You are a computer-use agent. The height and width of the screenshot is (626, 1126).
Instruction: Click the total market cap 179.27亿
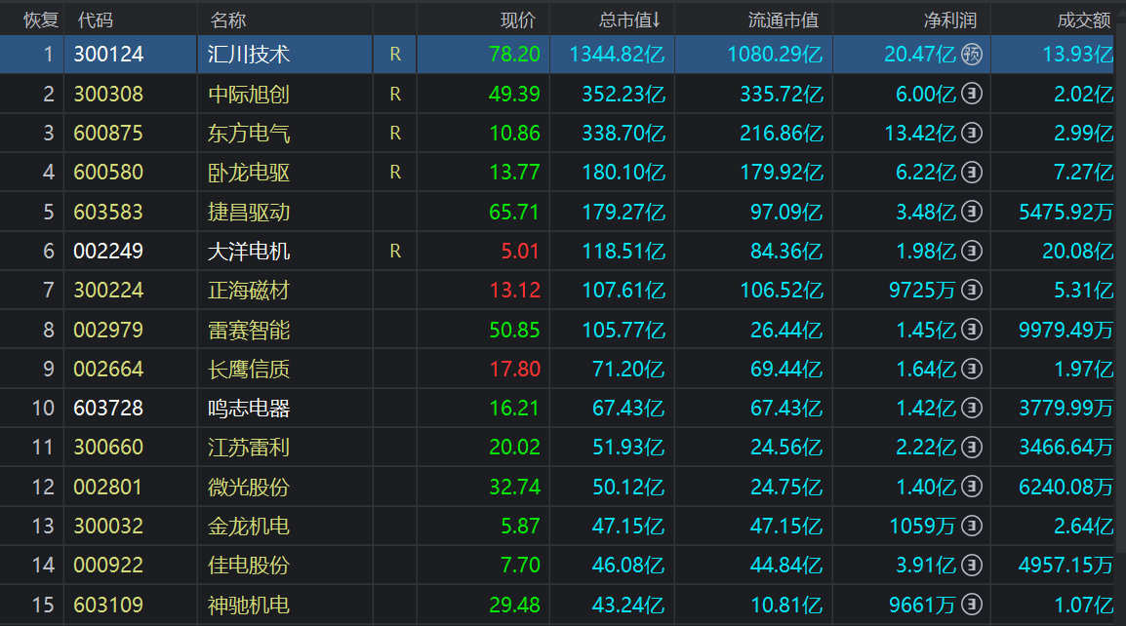(623, 212)
